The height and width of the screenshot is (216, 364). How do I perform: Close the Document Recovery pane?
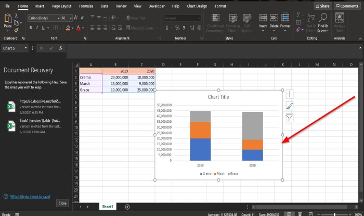pos(62,203)
